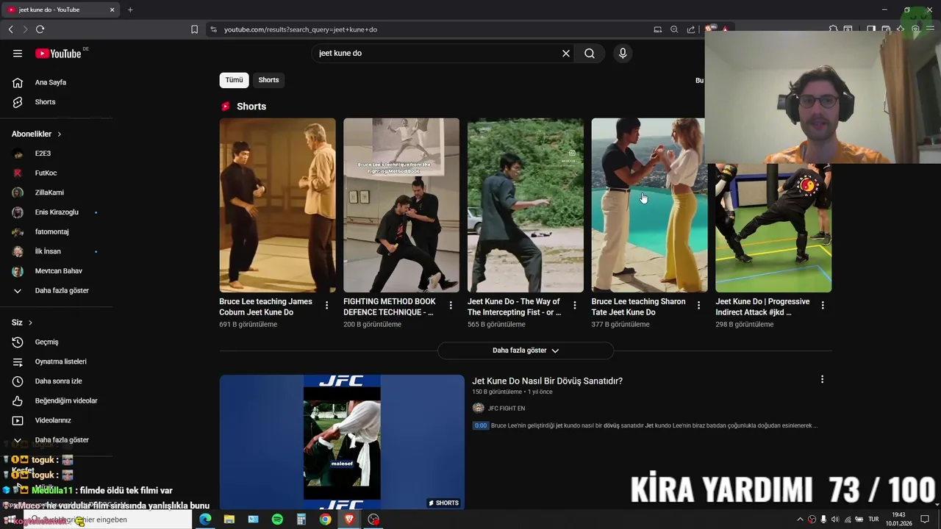The image size is (941, 529).
Task: Play 'The Way of The Intercepting Fist' thumbnail
Action: [526, 205]
